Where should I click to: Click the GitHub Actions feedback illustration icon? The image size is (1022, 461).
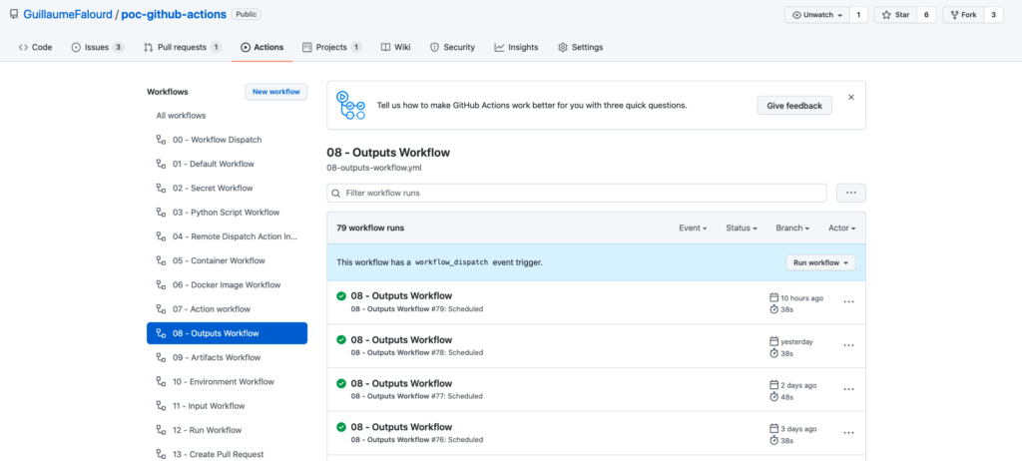click(350, 105)
